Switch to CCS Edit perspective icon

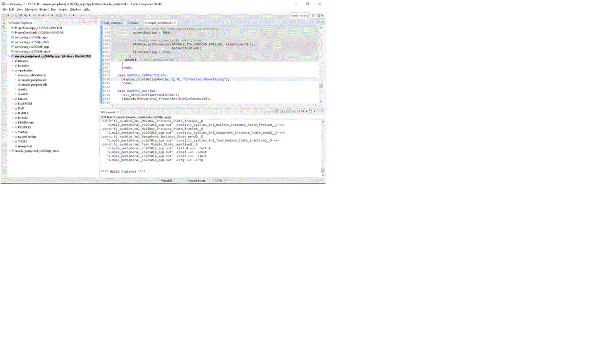318,15
